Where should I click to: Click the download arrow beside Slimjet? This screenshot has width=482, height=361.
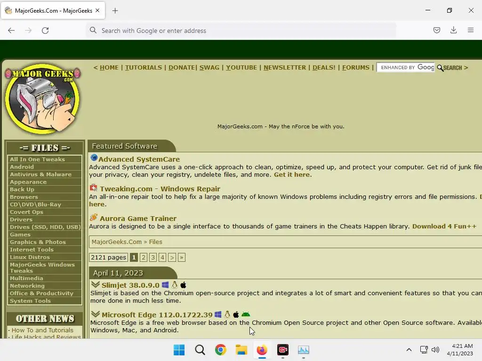click(x=95, y=284)
